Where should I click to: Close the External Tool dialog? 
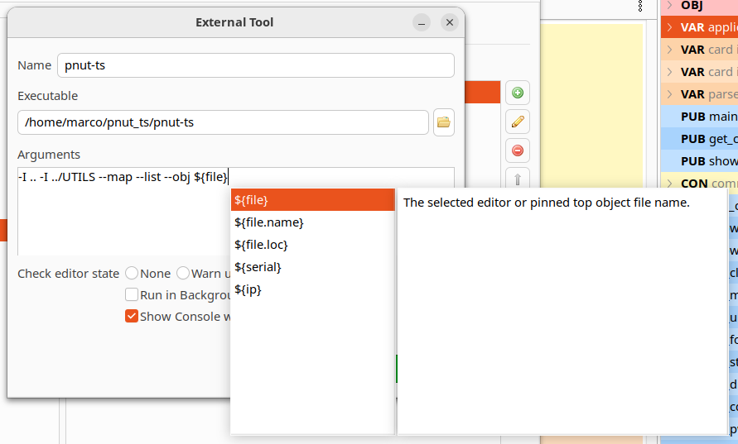coord(450,22)
